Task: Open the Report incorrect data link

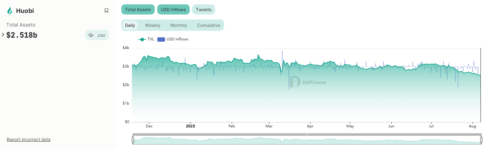Action: 28,139
